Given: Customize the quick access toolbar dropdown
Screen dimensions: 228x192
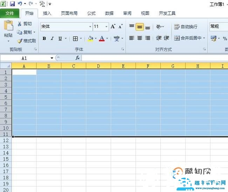Looking at the screenshot, I should (x=50, y=4).
